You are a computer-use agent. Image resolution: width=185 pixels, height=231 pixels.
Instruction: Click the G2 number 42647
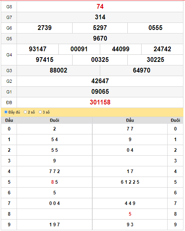click(x=100, y=81)
